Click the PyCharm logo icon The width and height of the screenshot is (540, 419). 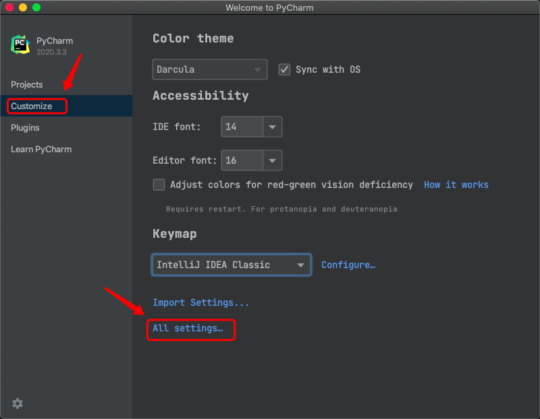click(x=20, y=45)
